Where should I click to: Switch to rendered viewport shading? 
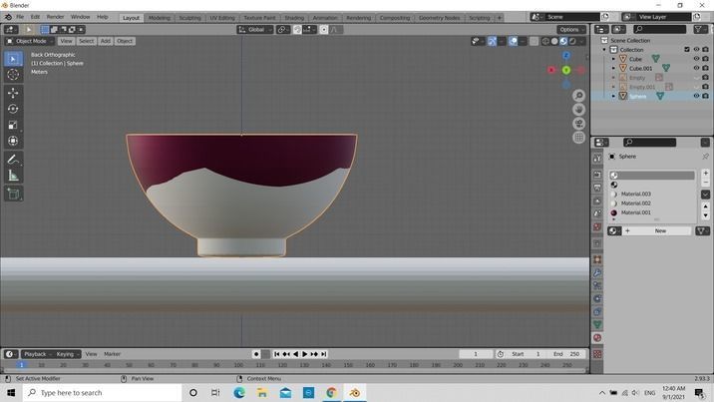pyautogui.click(x=572, y=42)
